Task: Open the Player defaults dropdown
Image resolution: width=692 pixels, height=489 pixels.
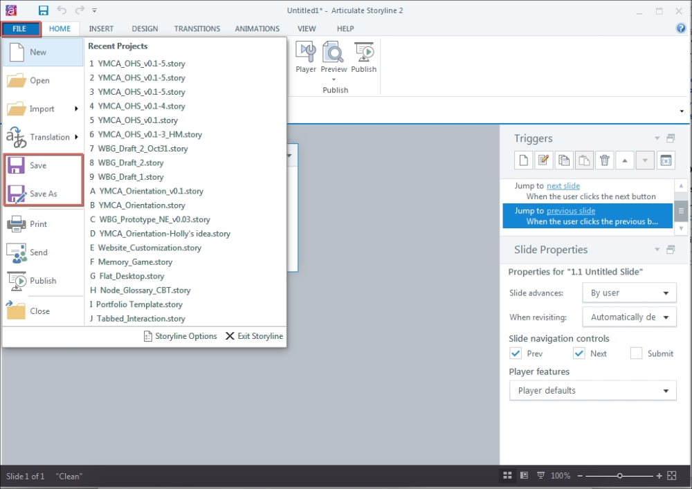Action: (x=593, y=390)
